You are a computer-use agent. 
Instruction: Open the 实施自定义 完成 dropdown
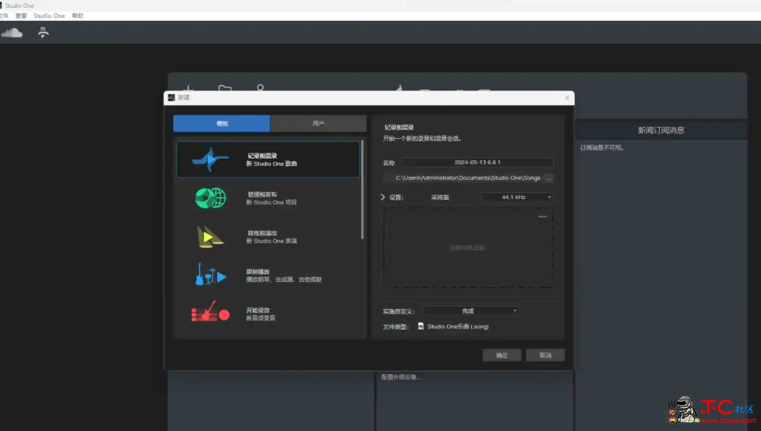tap(470, 311)
